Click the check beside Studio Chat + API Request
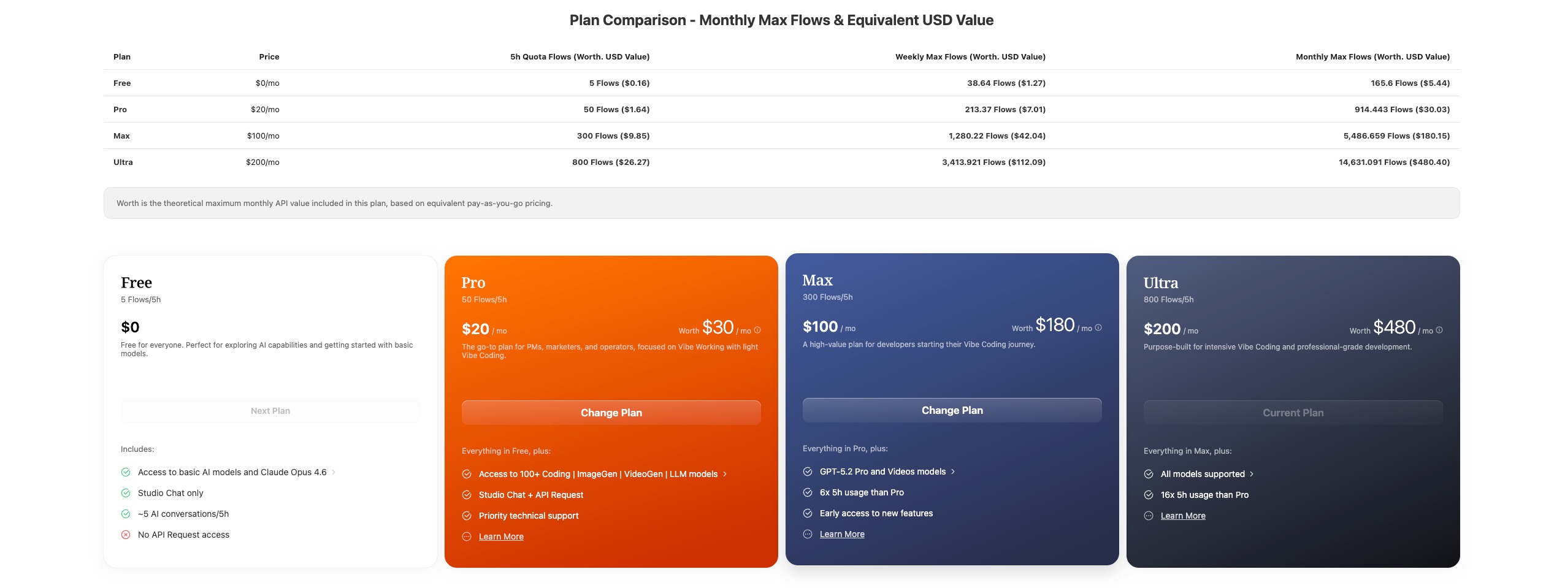Screen dimensions: 1565x588 pos(467,494)
